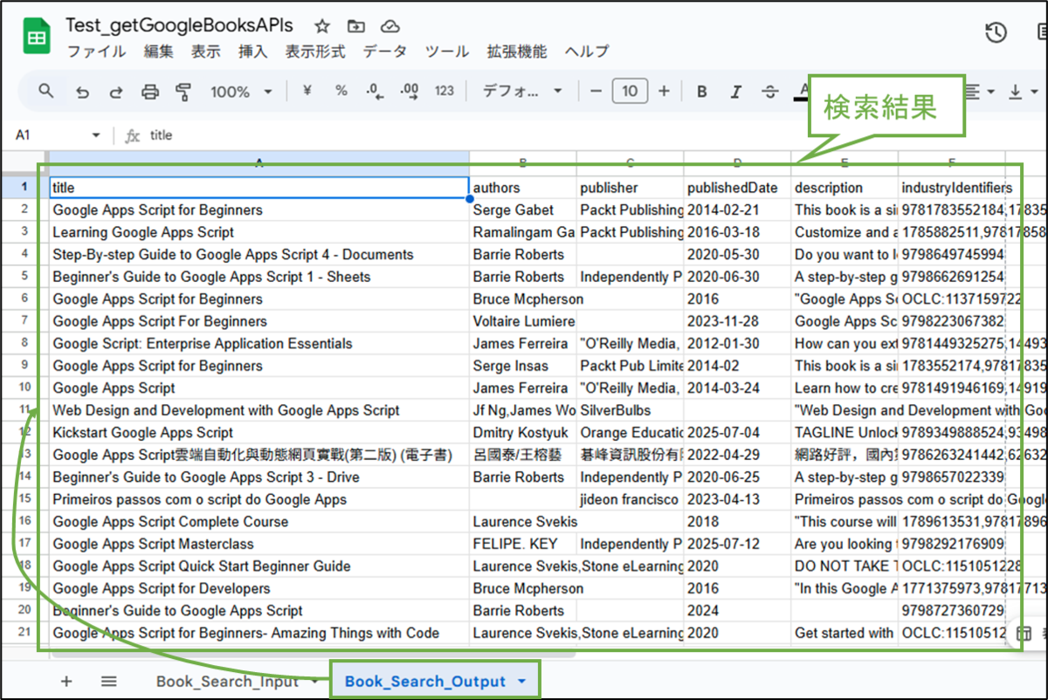Open the 表示 menu
Image resolution: width=1048 pixels, height=700 pixels.
[206, 51]
